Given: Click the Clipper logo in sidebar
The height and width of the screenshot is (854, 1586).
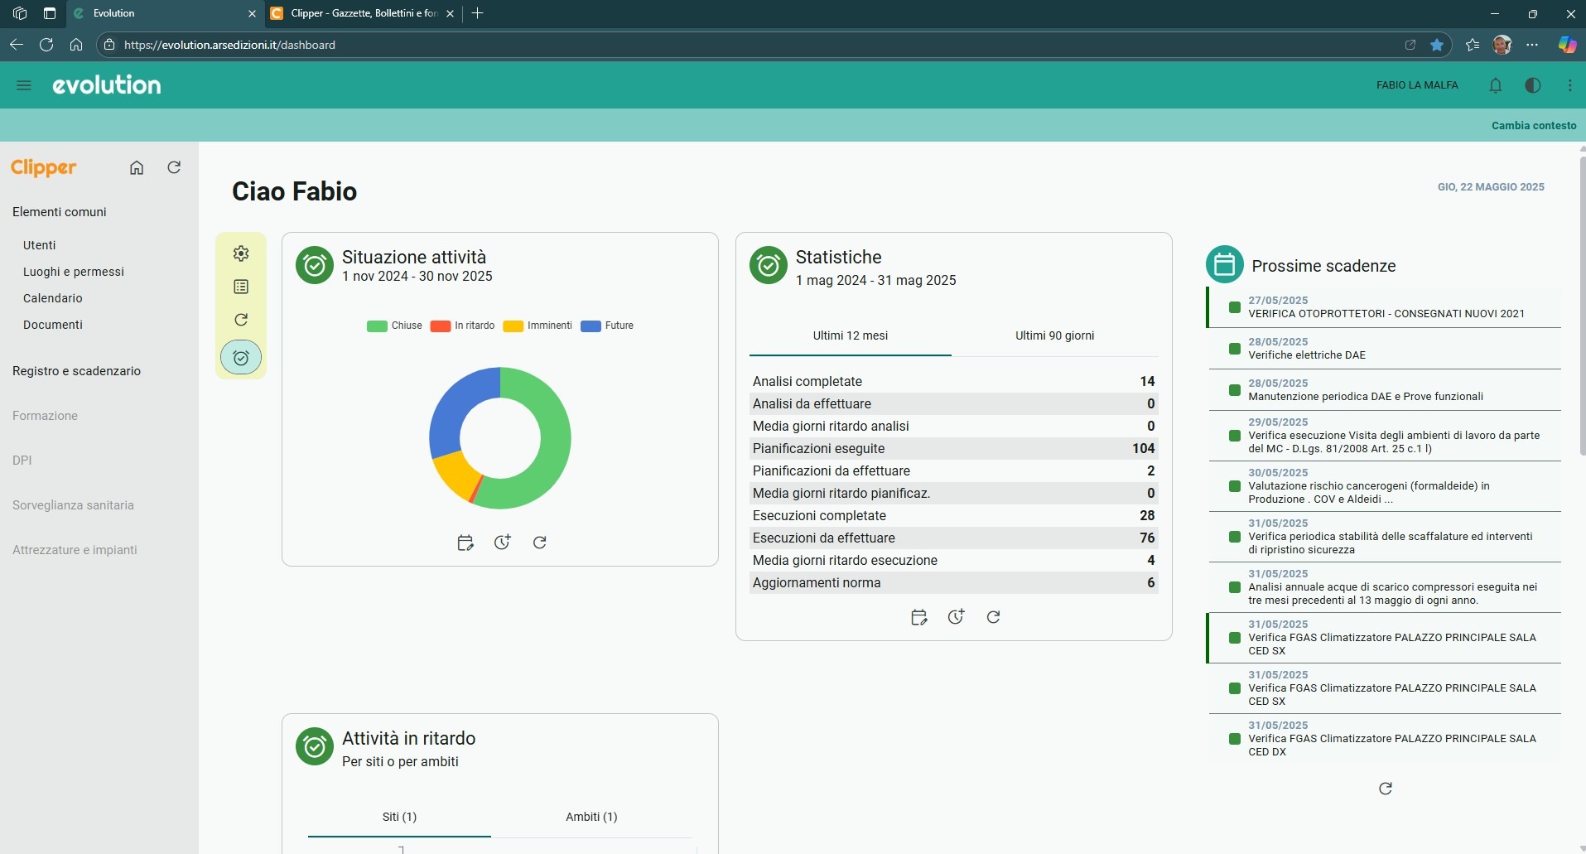Looking at the screenshot, I should 43,168.
